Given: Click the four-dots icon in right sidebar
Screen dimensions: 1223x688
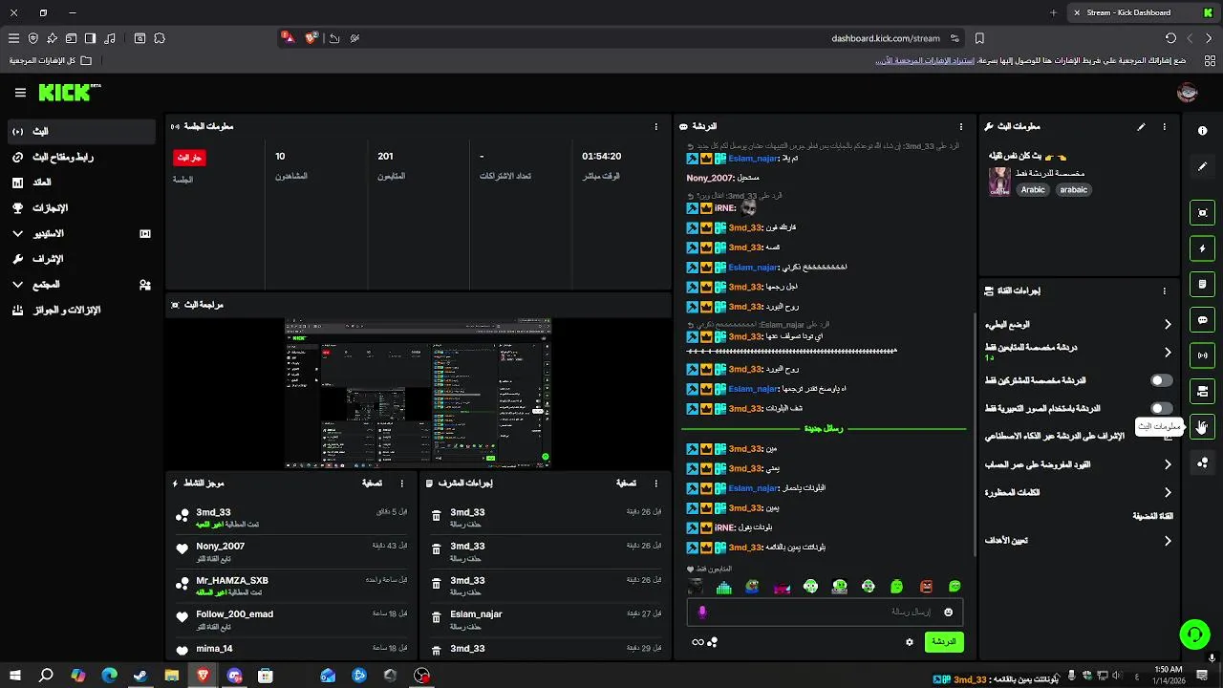Looking at the screenshot, I should coord(1202,462).
